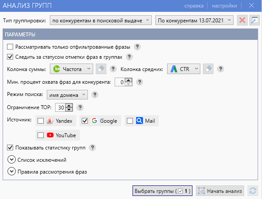Viewport: 262px width, 199px height.
Task: Open the Тип группировки dropdown
Action: [101, 21]
